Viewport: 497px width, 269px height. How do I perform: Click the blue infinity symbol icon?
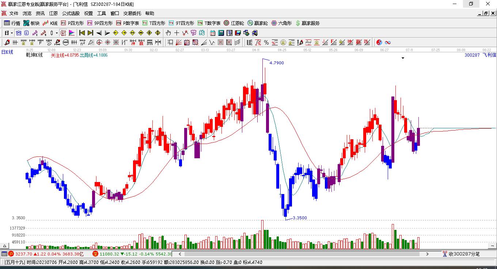(x=388, y=42)
